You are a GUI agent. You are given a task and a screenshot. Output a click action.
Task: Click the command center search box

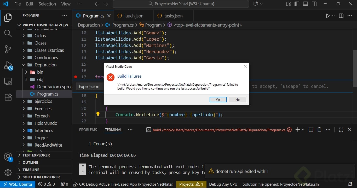[x=181, y=4]
